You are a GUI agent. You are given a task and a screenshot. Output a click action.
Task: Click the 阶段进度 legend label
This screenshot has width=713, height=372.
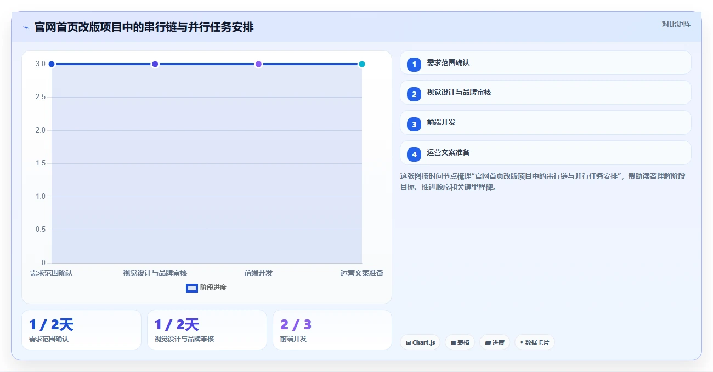pyautogui.click(x=213, y=288)
